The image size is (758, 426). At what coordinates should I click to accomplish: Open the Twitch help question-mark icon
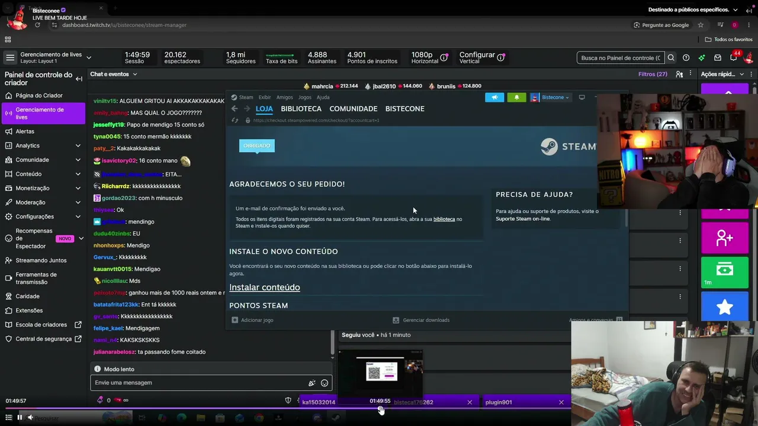coord(686,57)
